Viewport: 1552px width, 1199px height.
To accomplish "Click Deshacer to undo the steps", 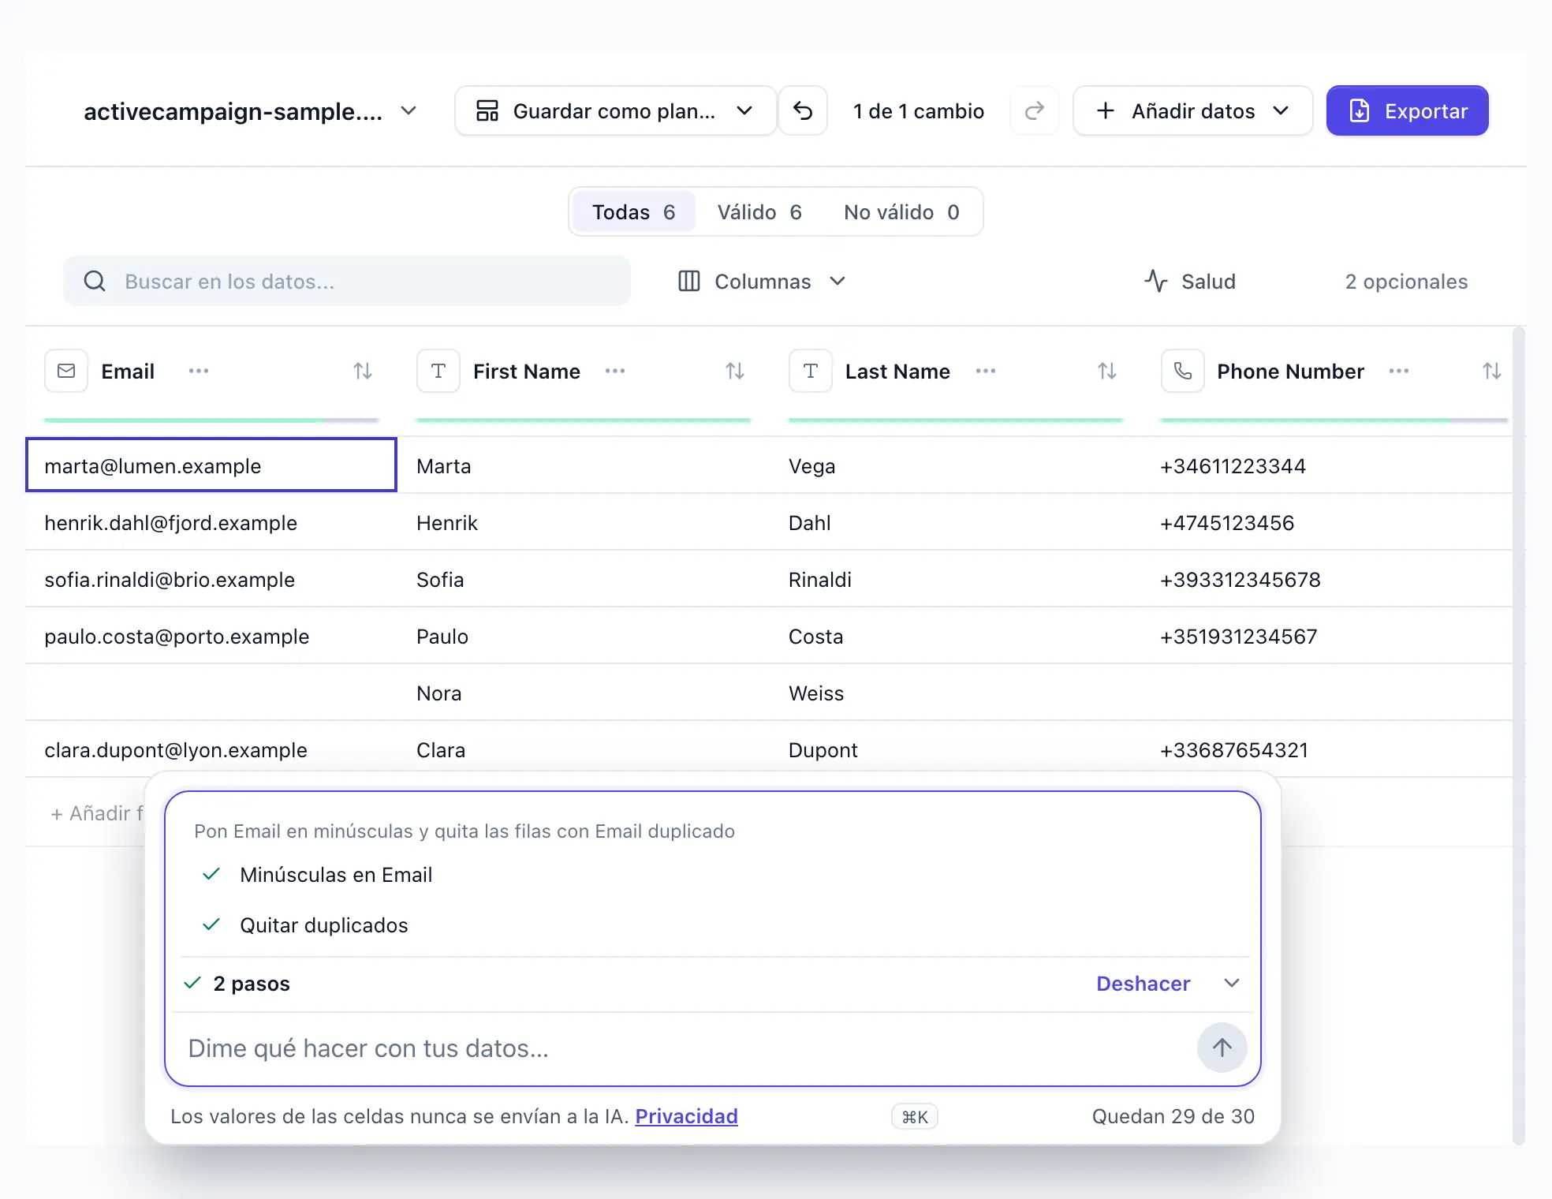I will coord(1143,983).
